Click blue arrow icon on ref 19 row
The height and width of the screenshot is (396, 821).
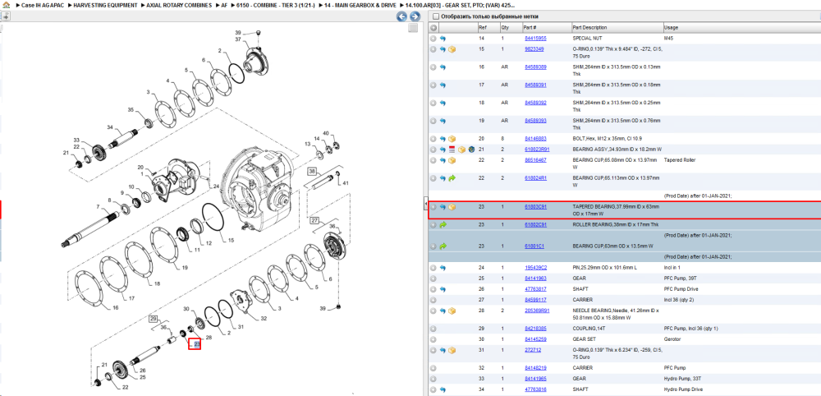click(x=443, y=121)
